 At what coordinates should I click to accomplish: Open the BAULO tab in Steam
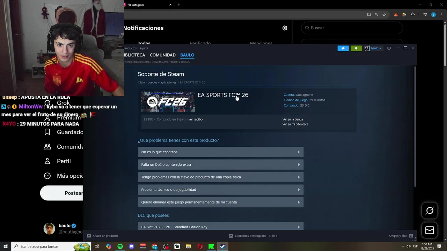tap(187, 55)
